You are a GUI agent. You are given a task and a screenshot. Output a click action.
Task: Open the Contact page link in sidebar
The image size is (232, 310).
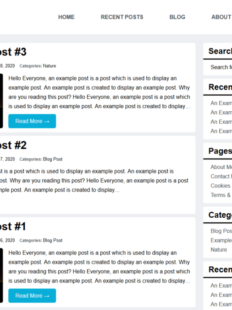click(x=221, y=176)
